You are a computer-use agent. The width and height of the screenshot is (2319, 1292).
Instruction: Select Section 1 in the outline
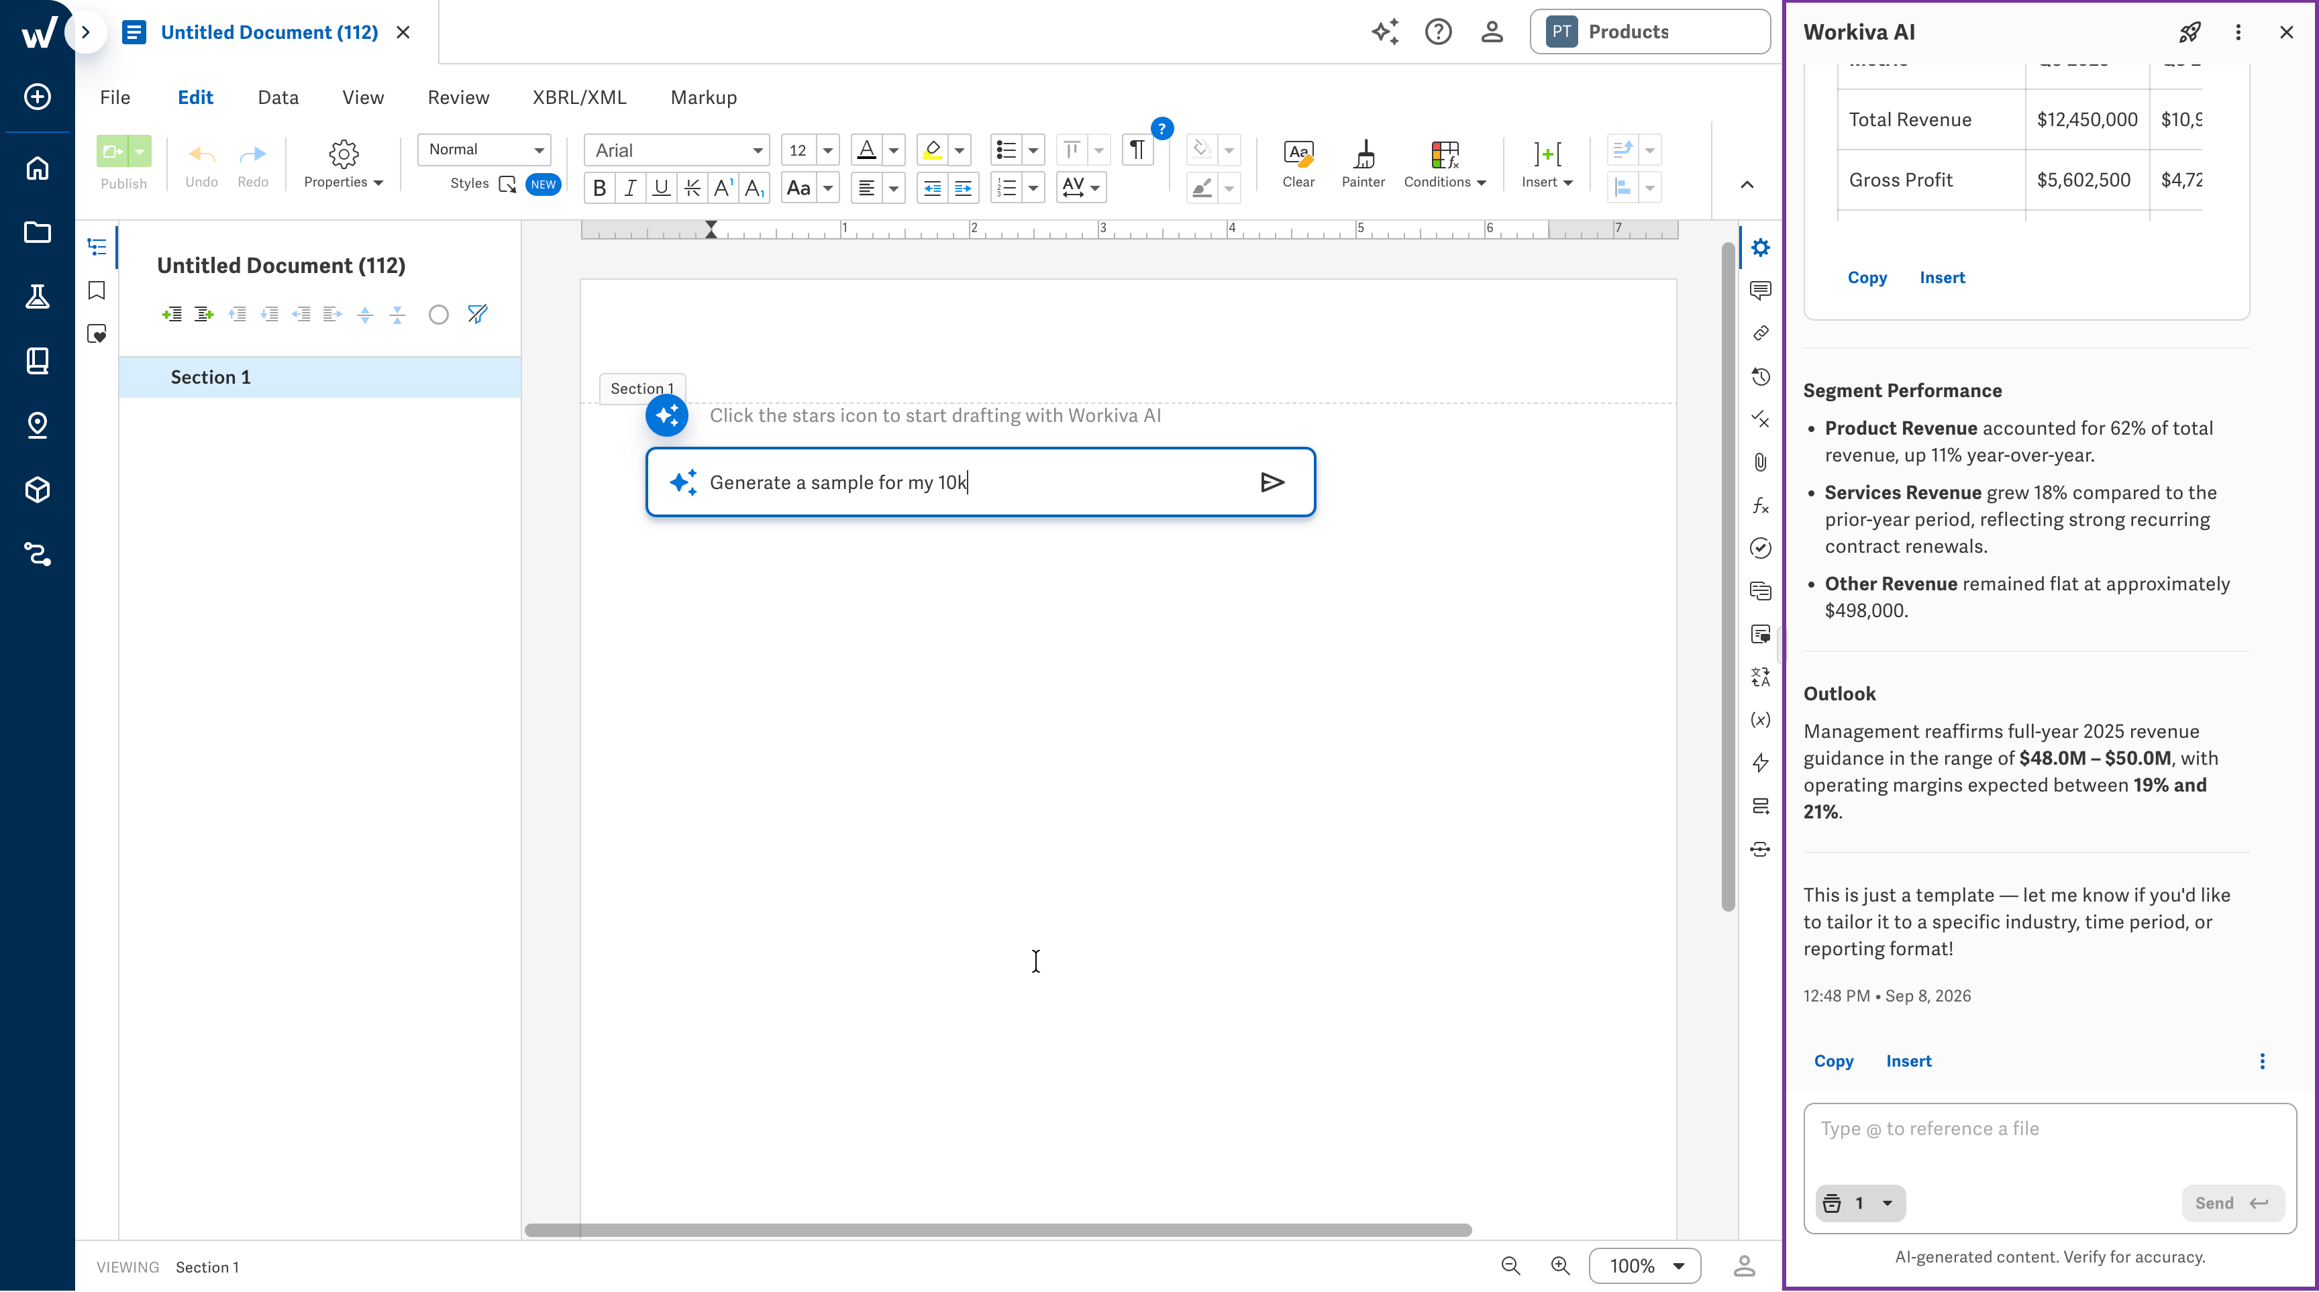319,377
